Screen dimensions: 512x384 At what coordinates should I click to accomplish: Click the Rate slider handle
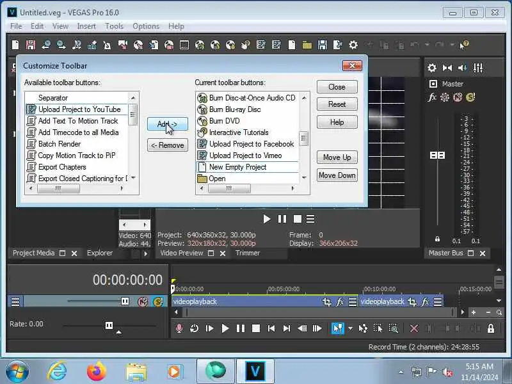tap(109, 326)
